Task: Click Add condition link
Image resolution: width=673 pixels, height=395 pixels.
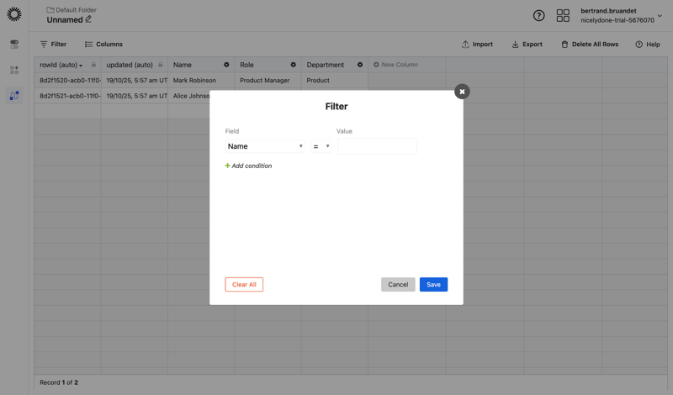Action: pyautogui.click(x=248, y=166)
